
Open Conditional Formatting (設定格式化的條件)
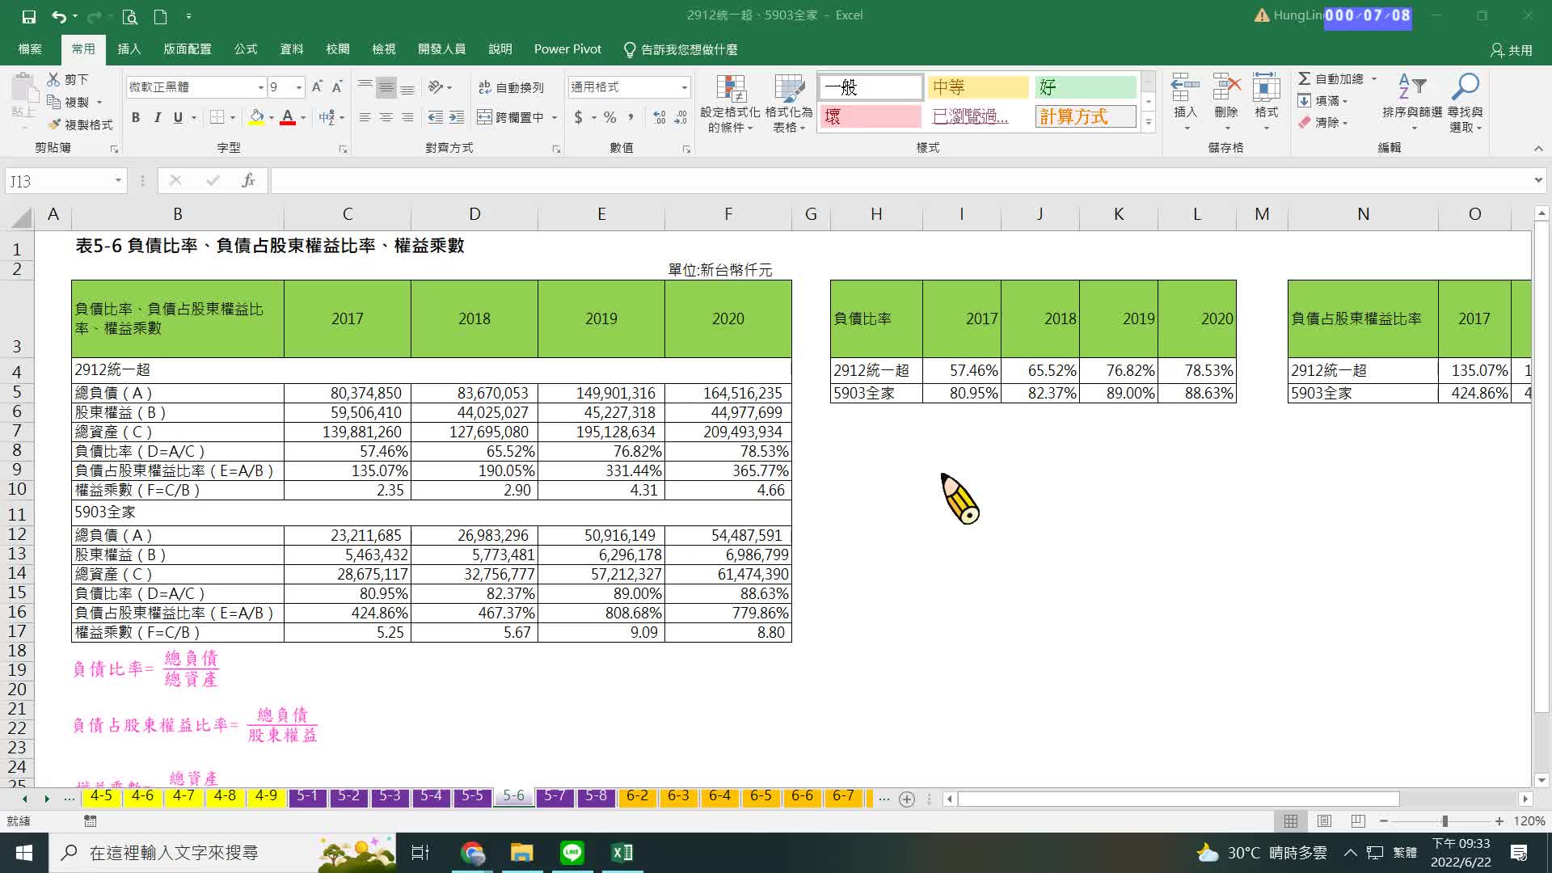point(730,103)
